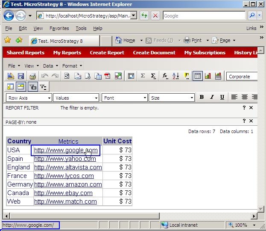Toggle Italic formatting
Image resolution: width=266 pixels, height=231 pixels.
point(212,98)
